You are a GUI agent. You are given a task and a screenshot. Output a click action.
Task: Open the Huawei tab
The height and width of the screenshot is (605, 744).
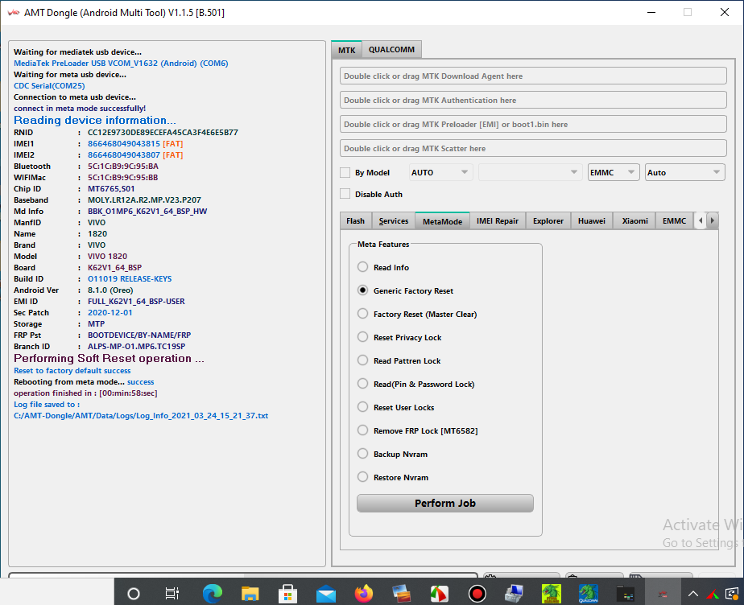[x=592, y=221]
